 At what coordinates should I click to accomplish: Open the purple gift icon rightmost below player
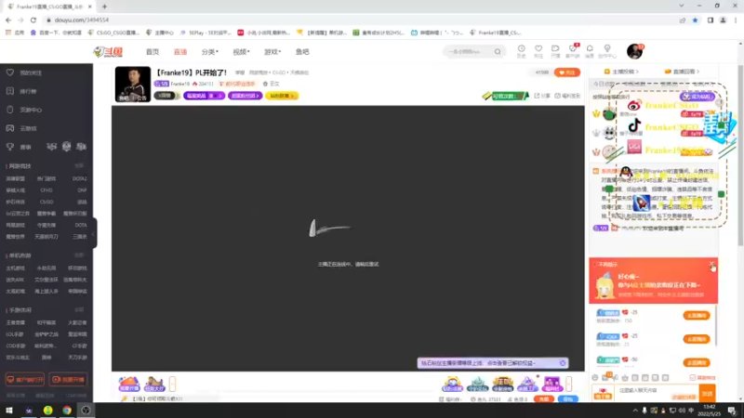coord(551,384)
